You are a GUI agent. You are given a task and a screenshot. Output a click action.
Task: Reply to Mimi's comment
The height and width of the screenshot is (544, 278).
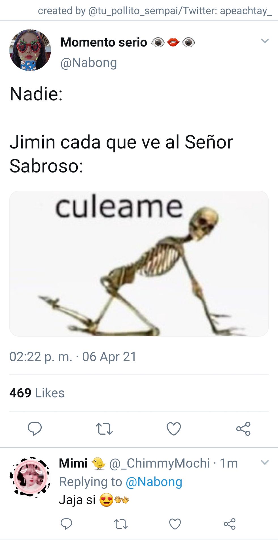(x=66, y=524)
